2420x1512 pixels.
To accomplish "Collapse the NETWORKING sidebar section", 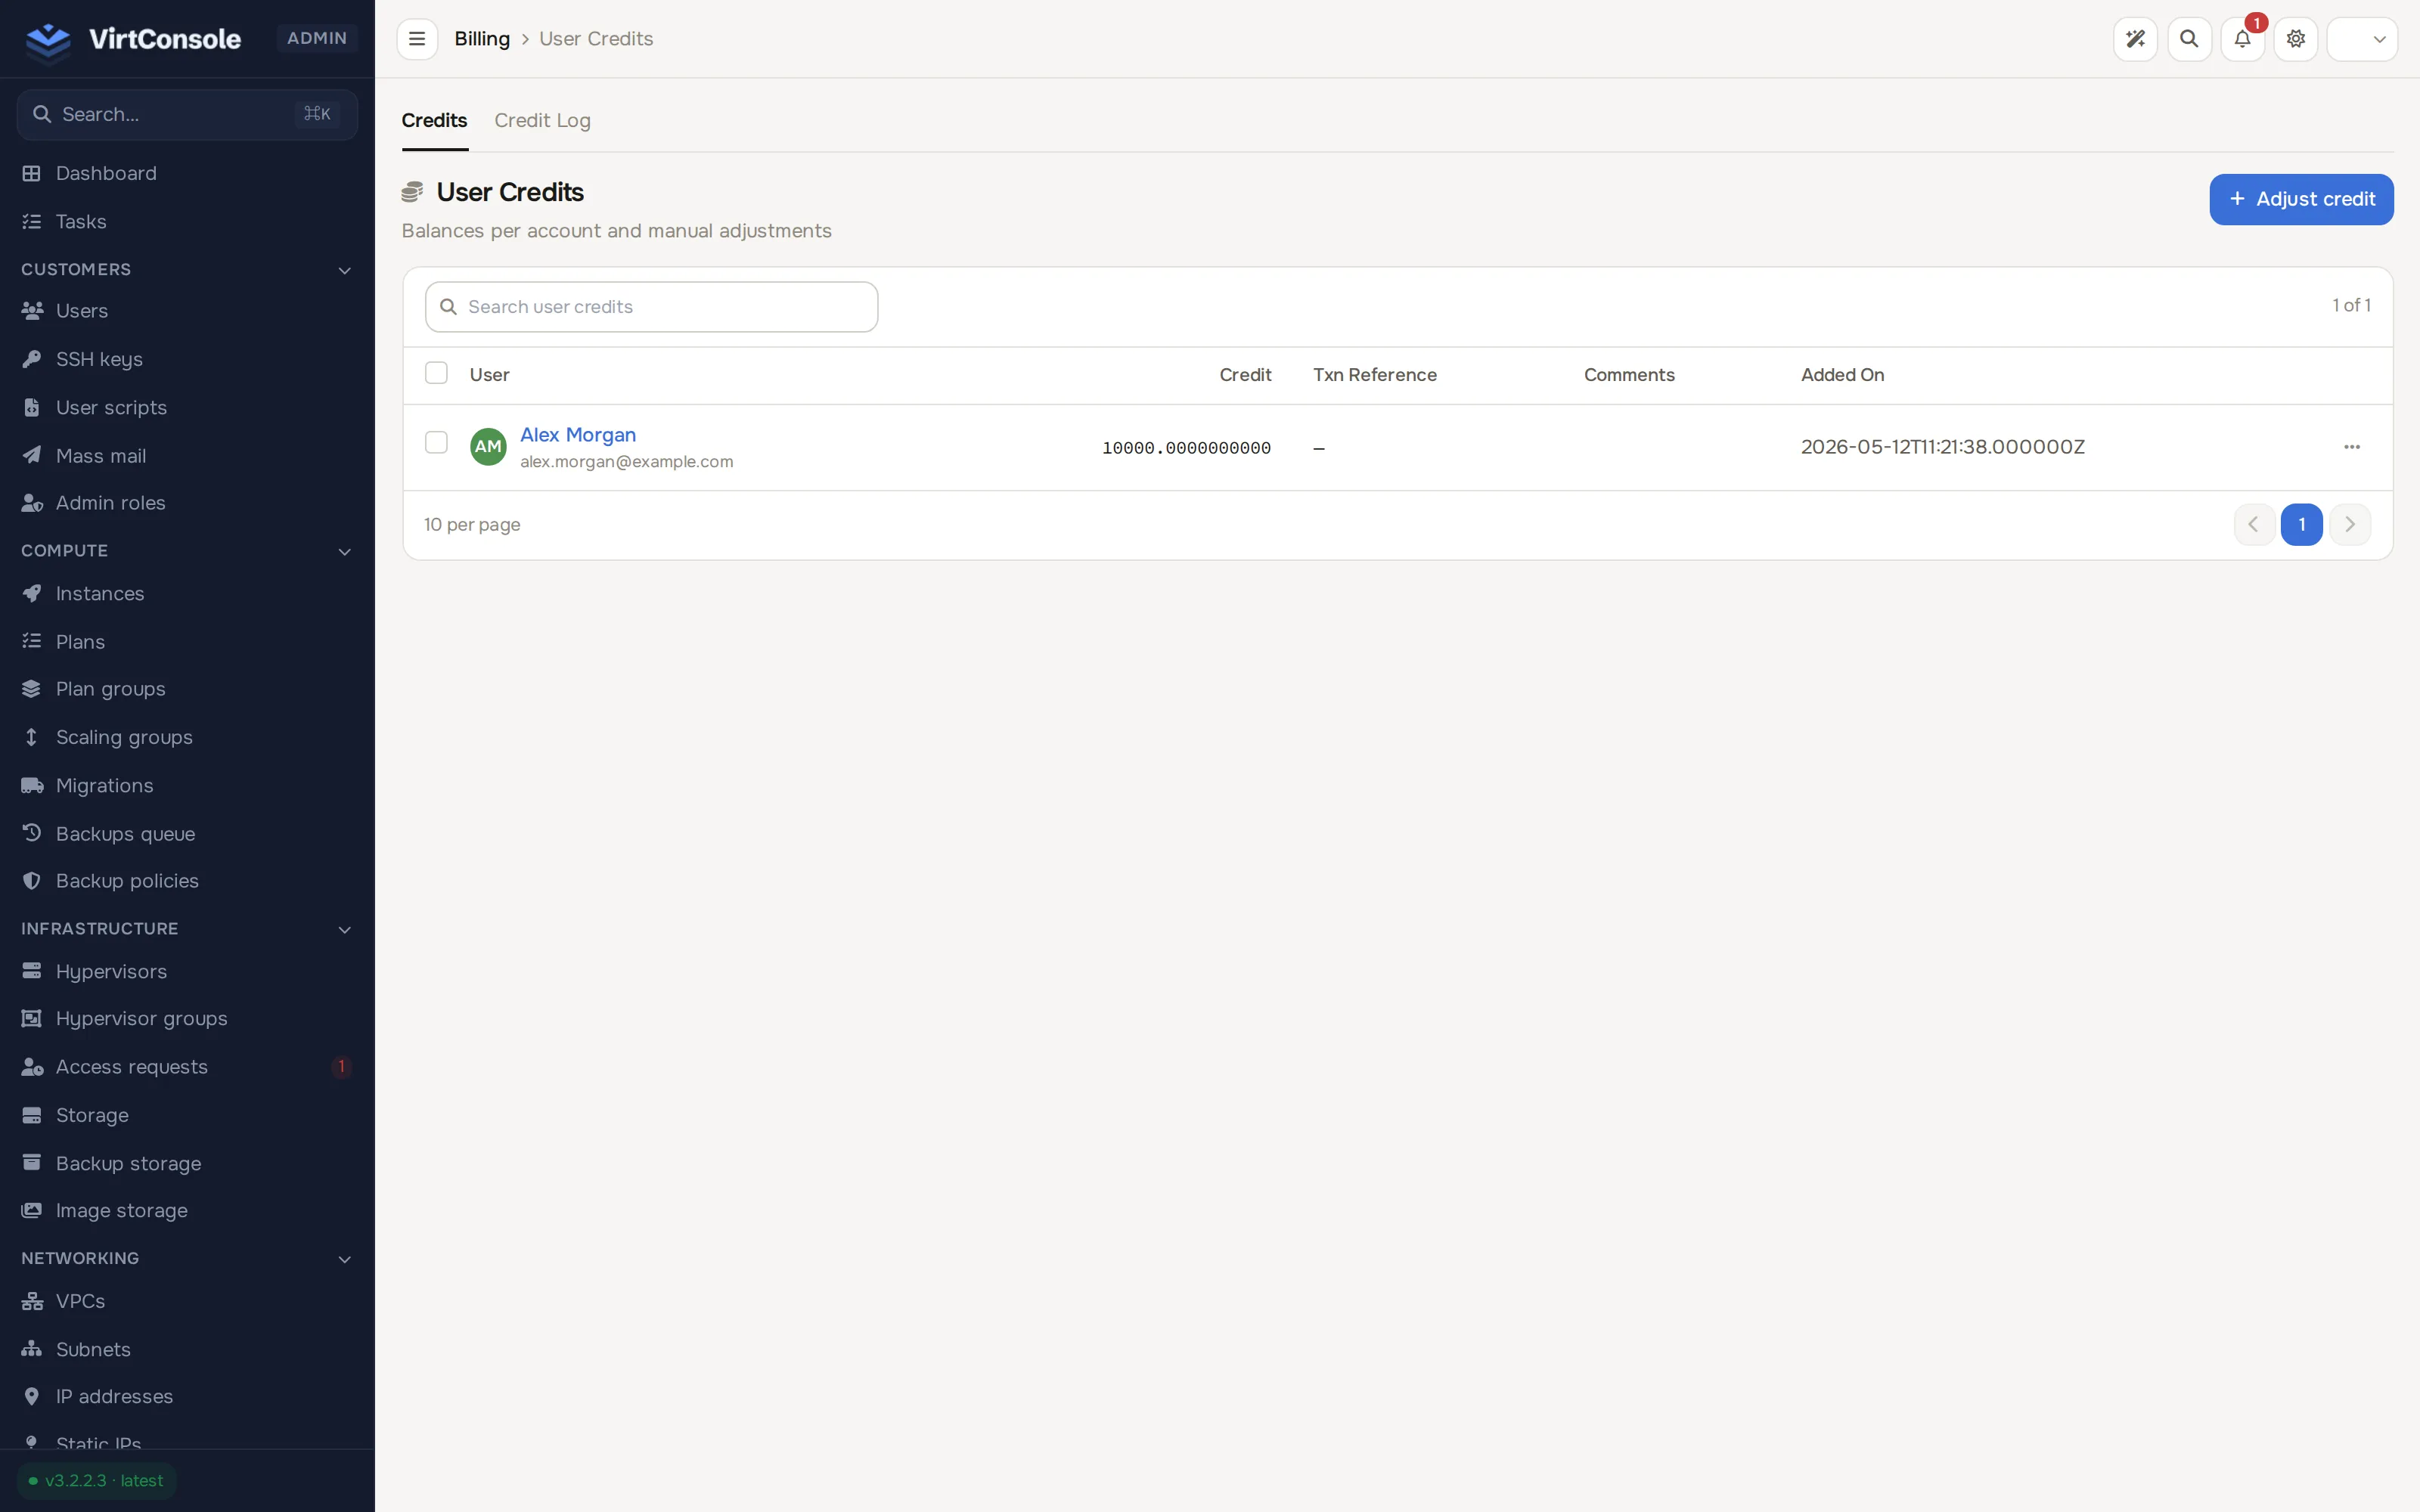I will (x=187, y=1257).
